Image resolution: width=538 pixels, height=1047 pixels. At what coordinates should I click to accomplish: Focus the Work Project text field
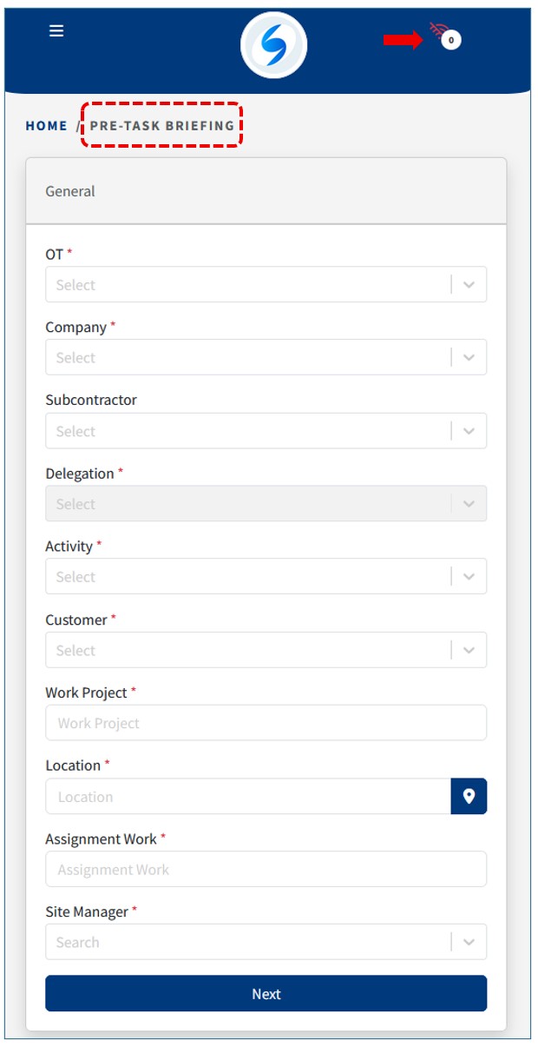(x=266, y=723)
